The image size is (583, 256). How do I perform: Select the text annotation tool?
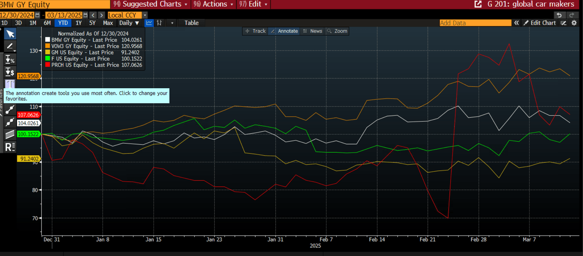coord(10,84)
